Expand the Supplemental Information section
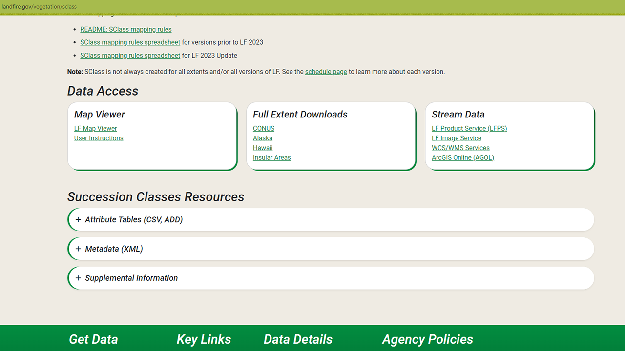The height and width of the screenshot is (351, 625). [x=131, y=278]
